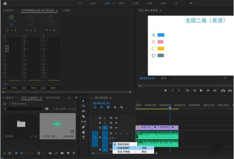Open A1 track keyframe options button
Image resolution: width=234 pixels, height=159 pixels.
(111, 143)
